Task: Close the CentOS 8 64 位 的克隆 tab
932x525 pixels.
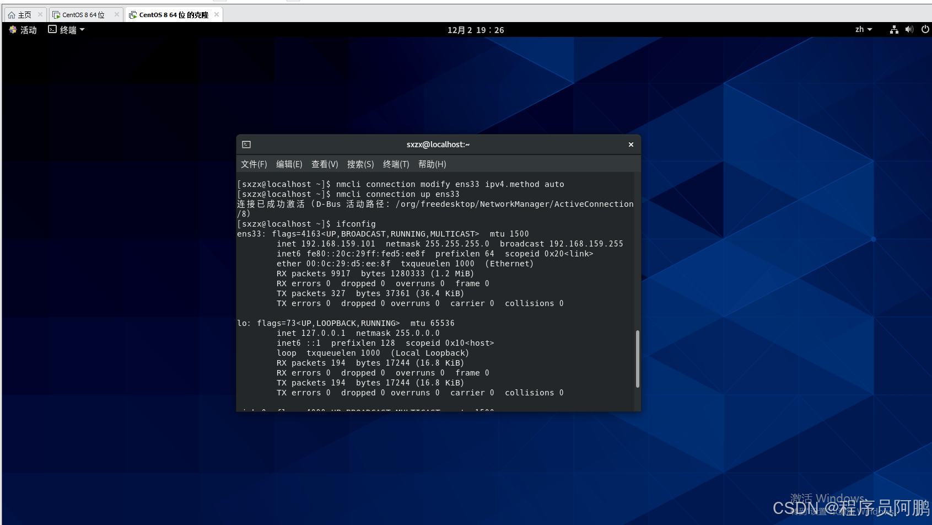Action: (x=217, y=15)
